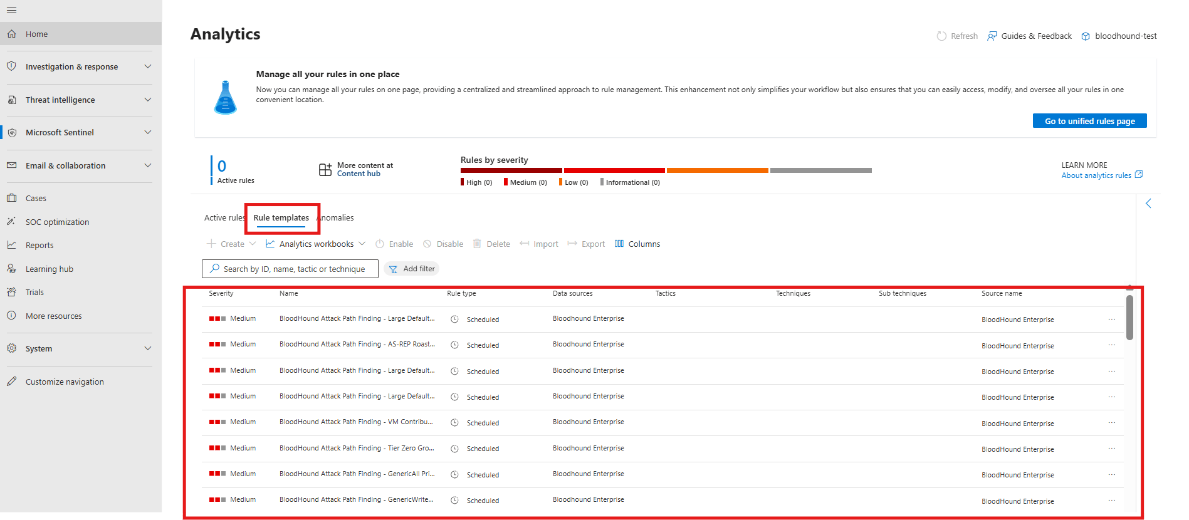Refresh the Analytics page
The width and height of the screenshot is (1189, 520).
coord(957,36)
